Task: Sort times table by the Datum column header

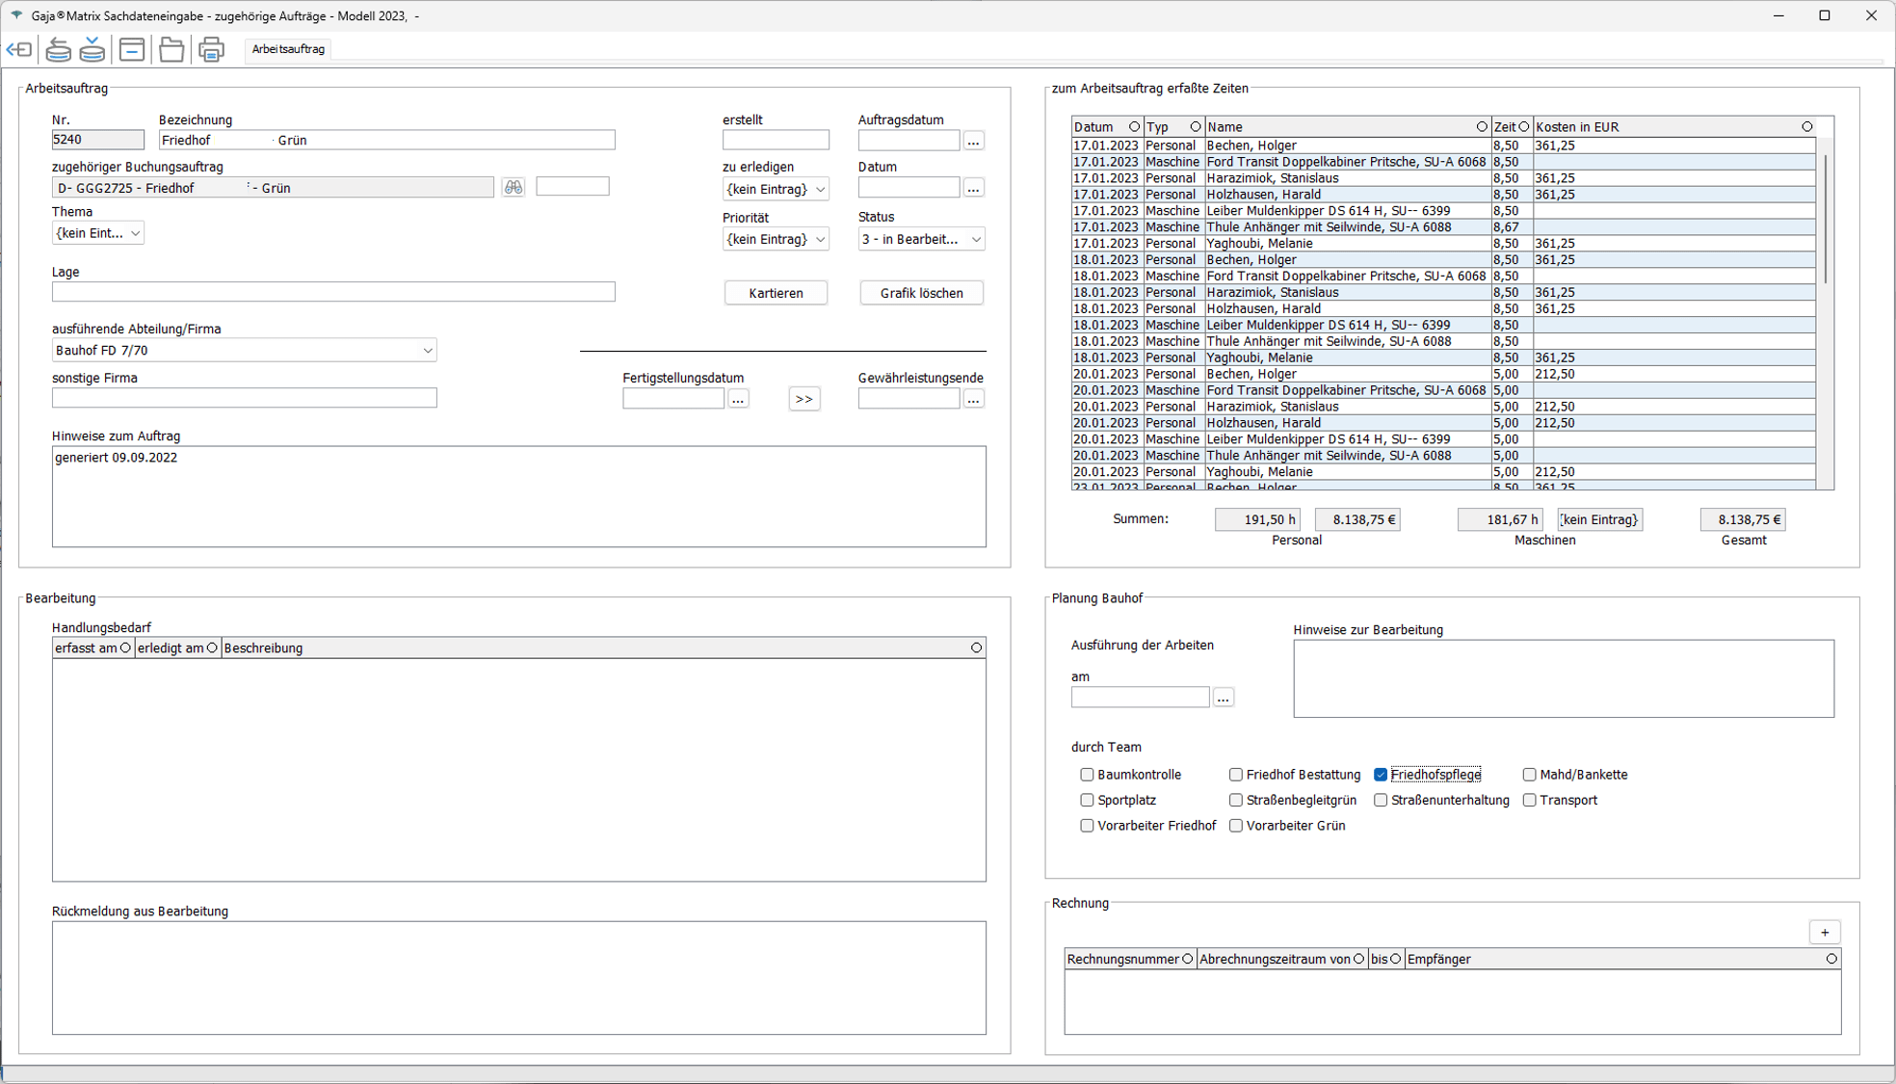Action: pyautogui.click(x=1094, y=127)
